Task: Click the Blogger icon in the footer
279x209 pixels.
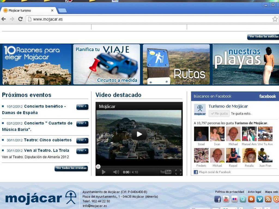Action: [251, 199]
